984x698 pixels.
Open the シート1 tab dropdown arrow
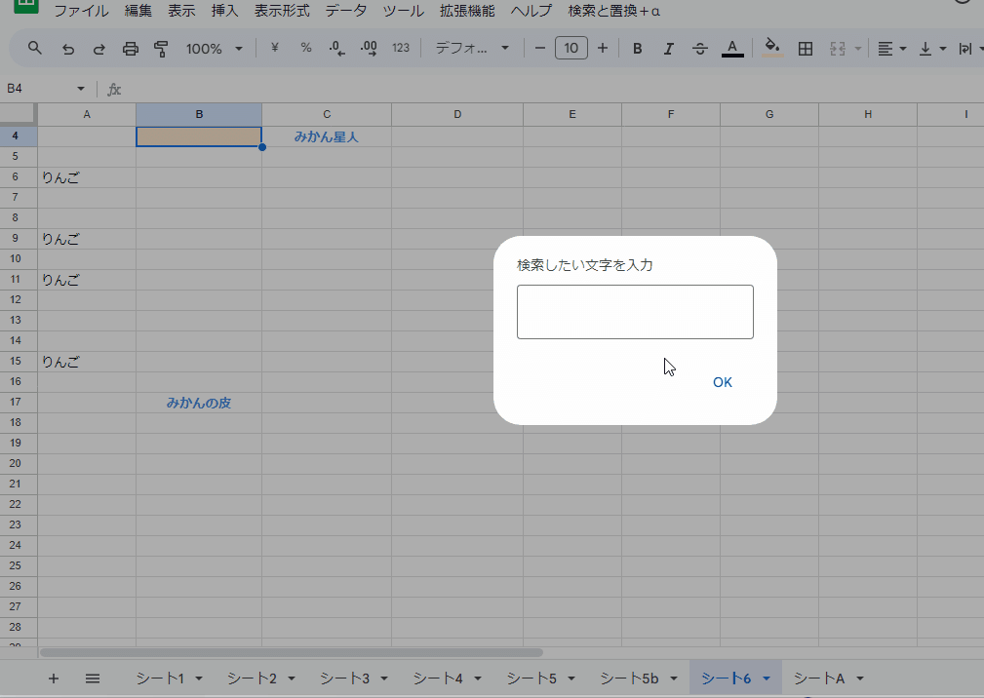coord(199,679)
